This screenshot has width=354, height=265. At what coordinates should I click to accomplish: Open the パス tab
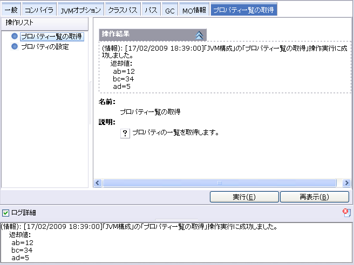click(151, 10)
